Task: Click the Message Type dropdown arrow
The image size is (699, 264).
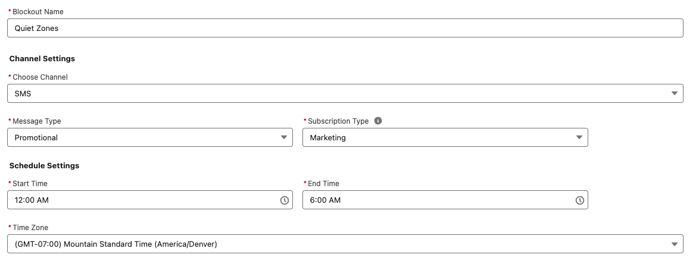Action: click(284, 137)
